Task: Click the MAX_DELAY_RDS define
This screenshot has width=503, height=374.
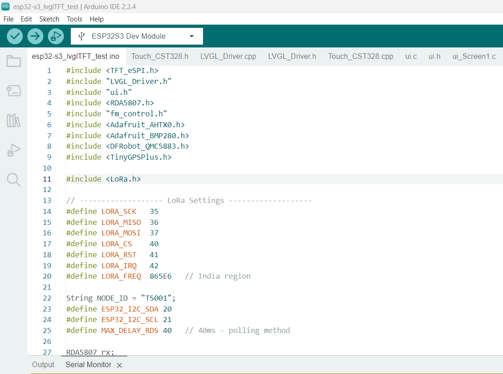Action: (x=119, y=331)
